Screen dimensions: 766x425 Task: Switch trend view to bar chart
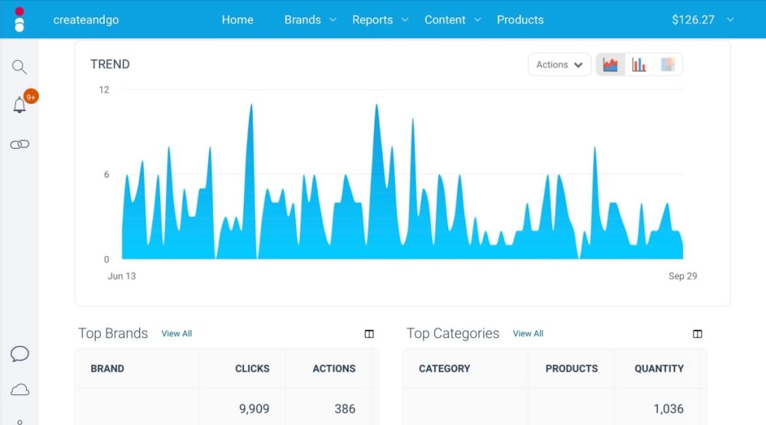click(639, 65)
